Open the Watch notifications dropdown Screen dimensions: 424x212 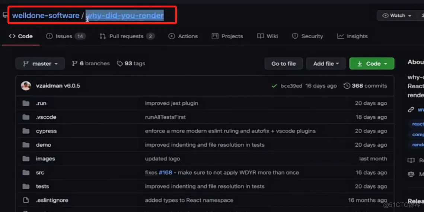[397, 16]
